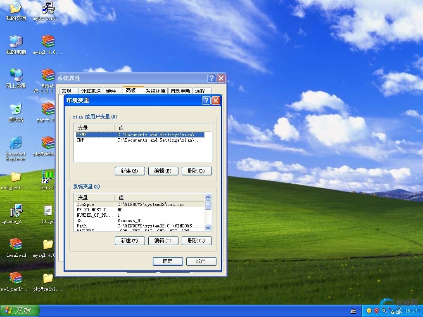The height and width of the screenshot is (317, 423).
Task: Select the Serv-U desktop shortcut
Action: tap(48, 180)
